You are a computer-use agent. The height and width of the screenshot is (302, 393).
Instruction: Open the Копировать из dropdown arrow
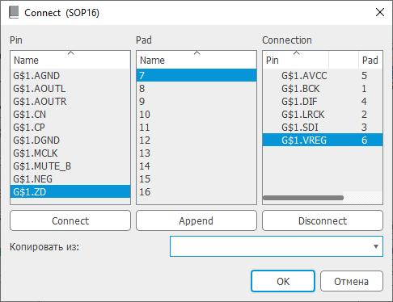click(x=376, y=246)
